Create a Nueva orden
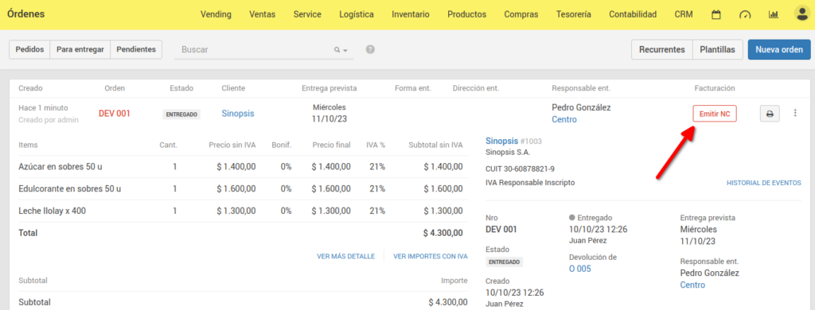815x310 pixels. (x=779, y=49)
